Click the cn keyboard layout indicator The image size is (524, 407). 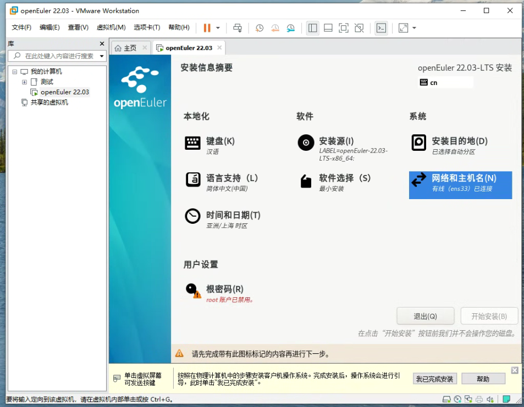pos(445,82)
